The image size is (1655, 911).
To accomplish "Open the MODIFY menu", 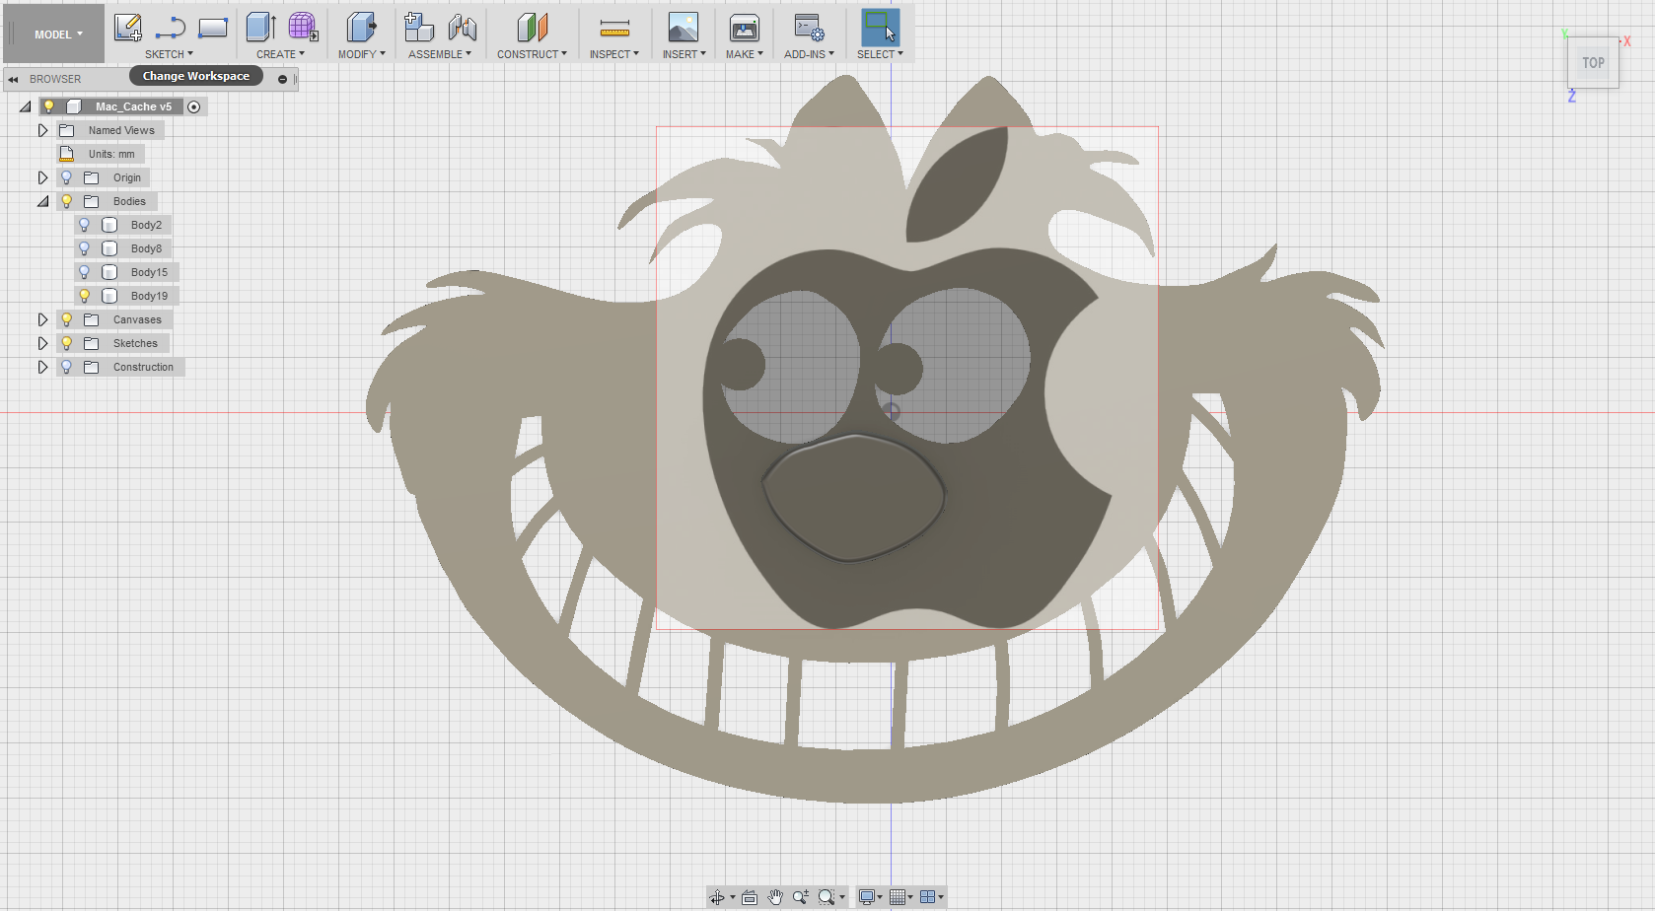I will [x=361, y=54].
